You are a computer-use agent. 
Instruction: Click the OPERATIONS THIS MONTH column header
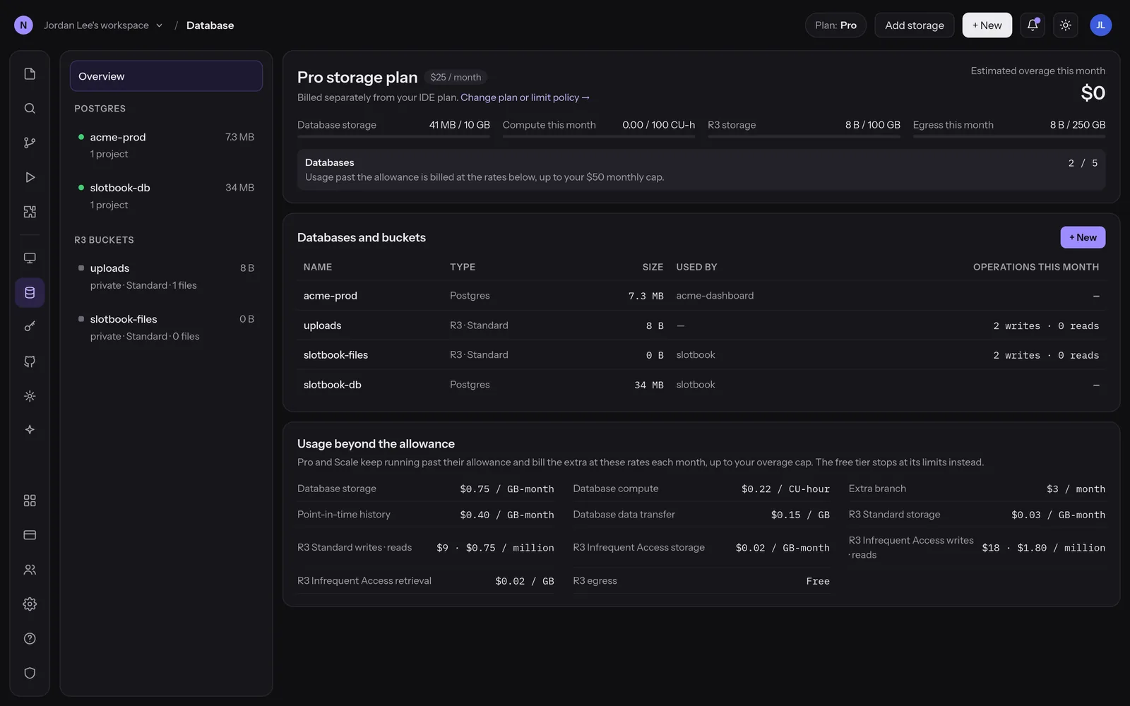(x=1036, y=267)
